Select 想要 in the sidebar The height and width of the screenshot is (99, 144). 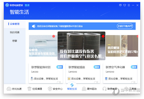coord(15,41)
